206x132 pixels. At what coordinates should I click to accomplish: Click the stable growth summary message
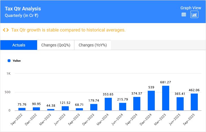[68, 30]
